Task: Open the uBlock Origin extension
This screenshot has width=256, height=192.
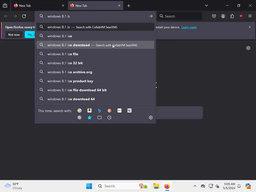Action: (241, 16)
